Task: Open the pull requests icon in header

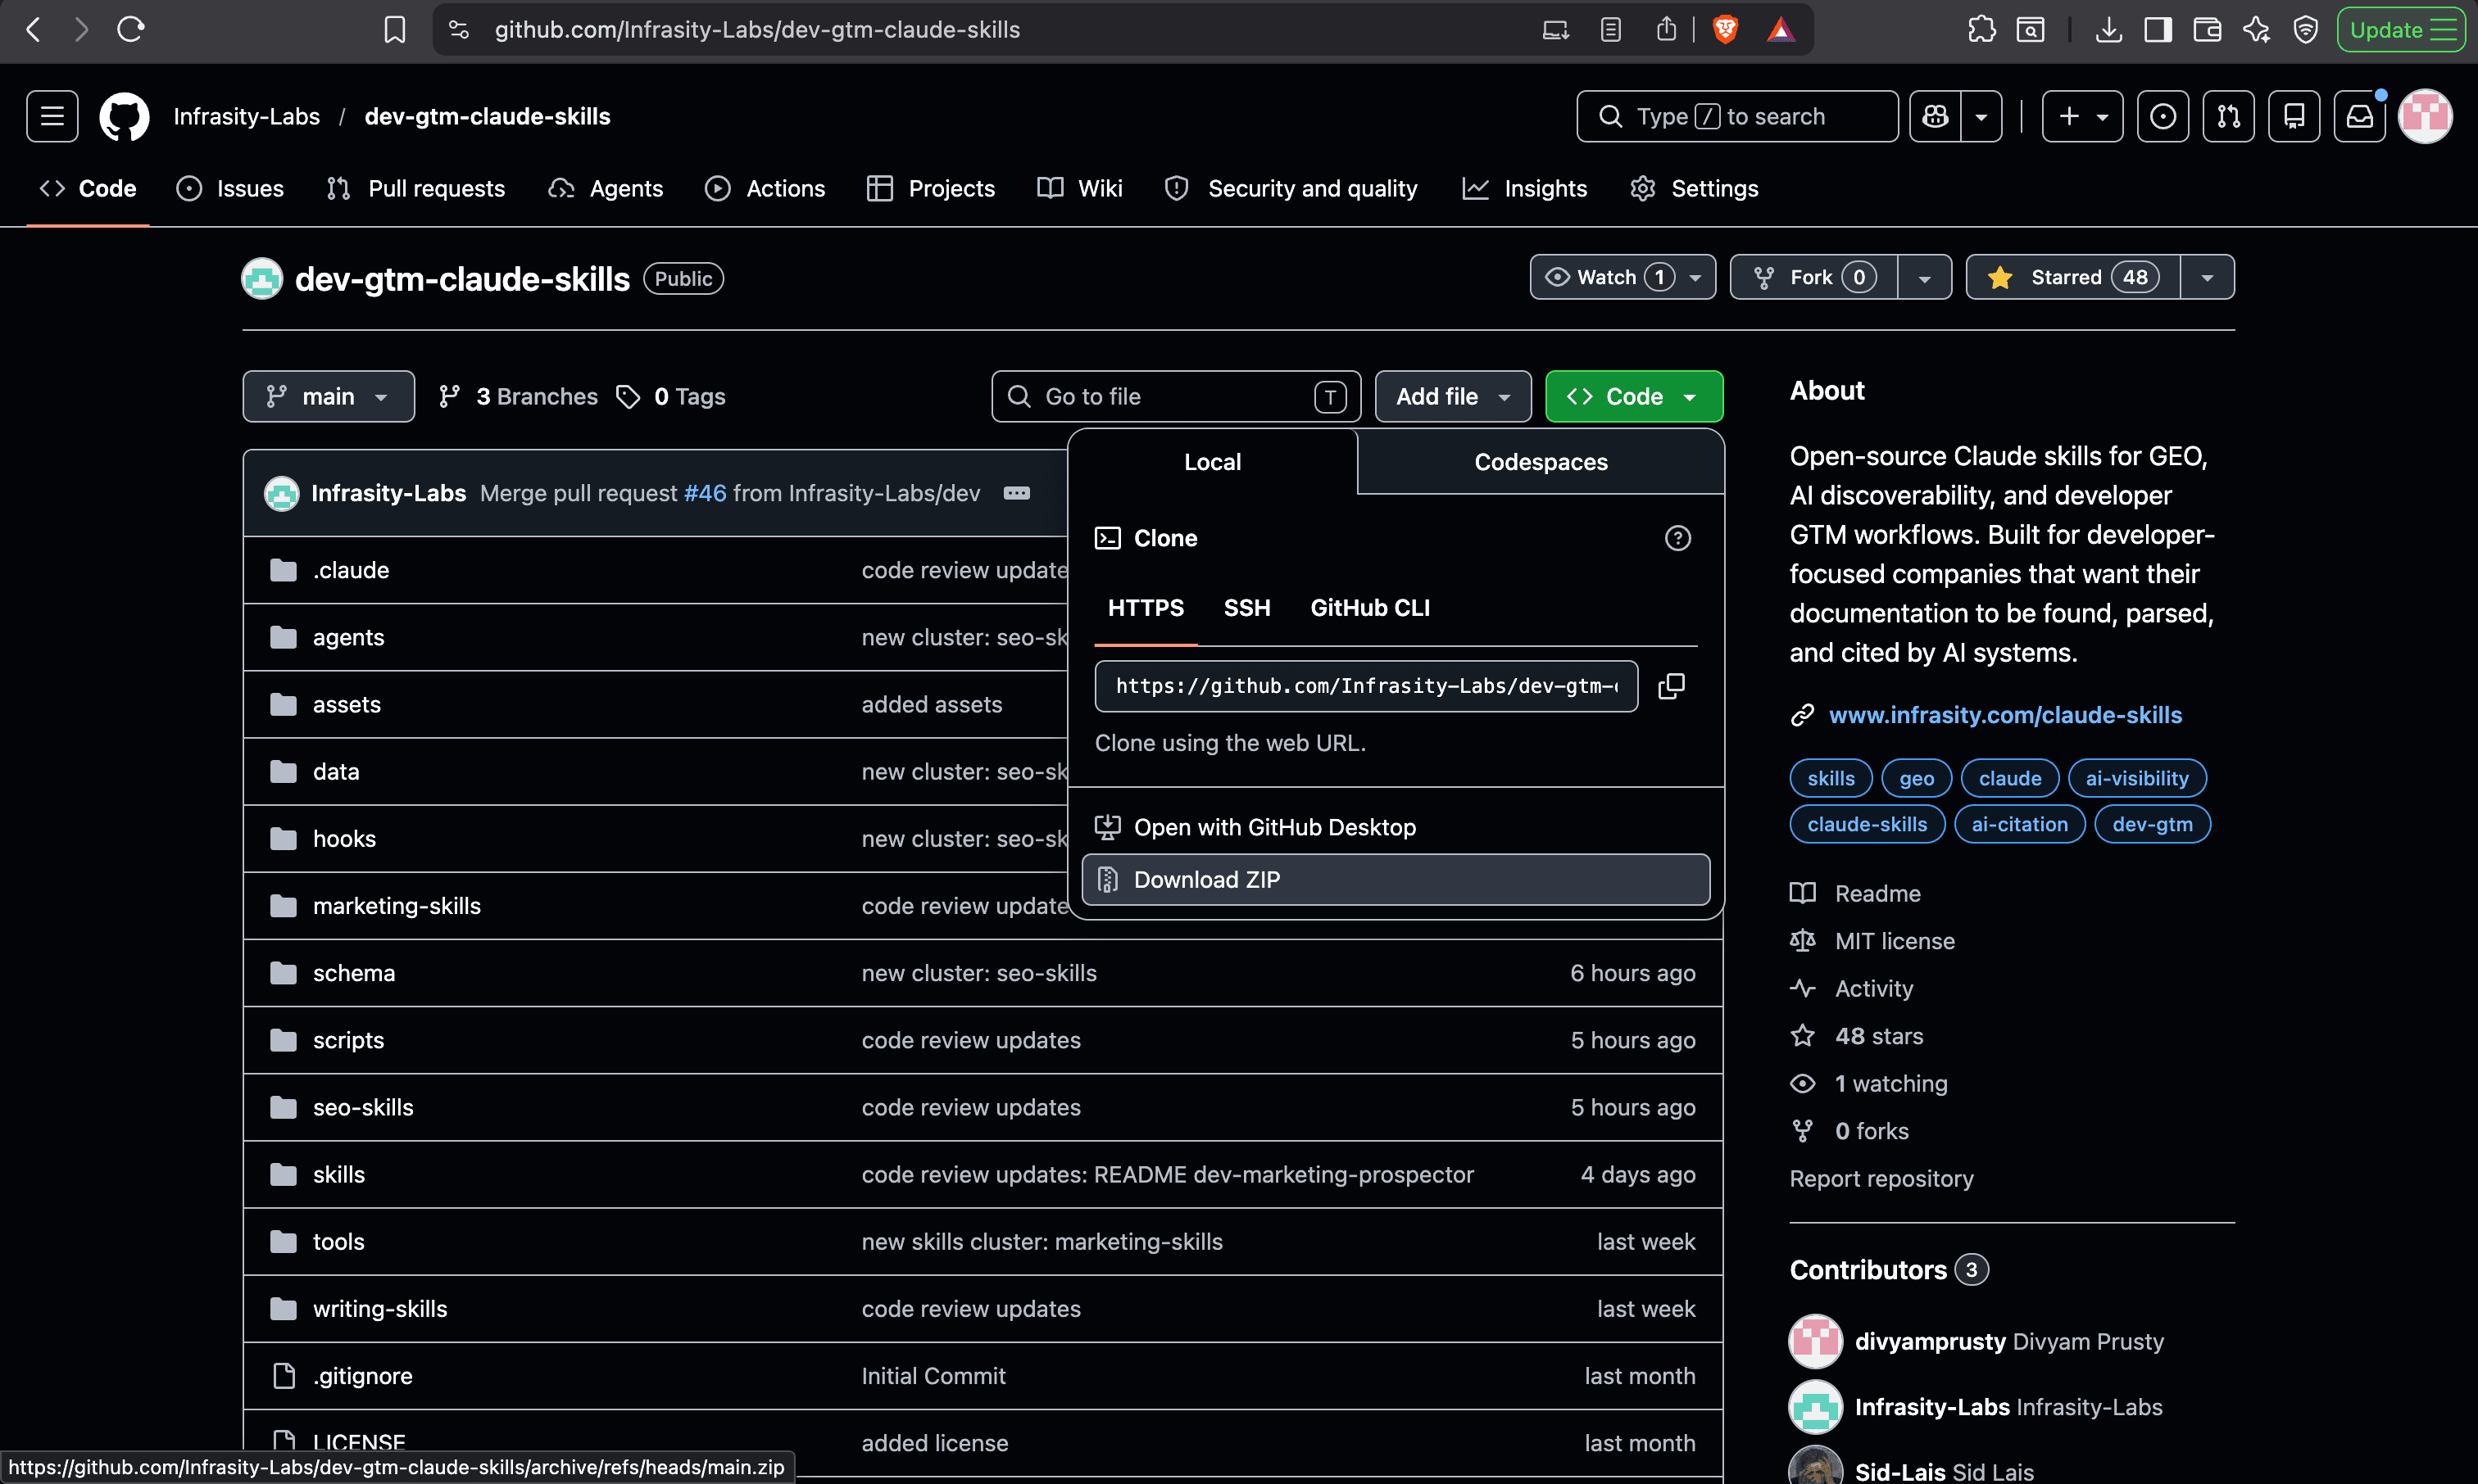Action: pyautogui.click(x=2229, y=117)
